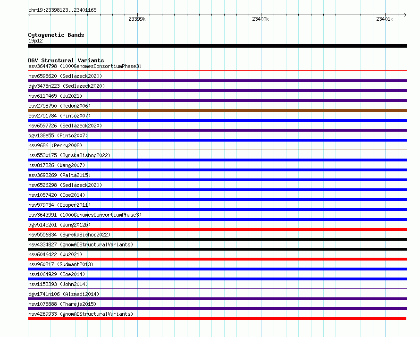Click the purple dgv1741n106 variant bar

click(217, 299)
